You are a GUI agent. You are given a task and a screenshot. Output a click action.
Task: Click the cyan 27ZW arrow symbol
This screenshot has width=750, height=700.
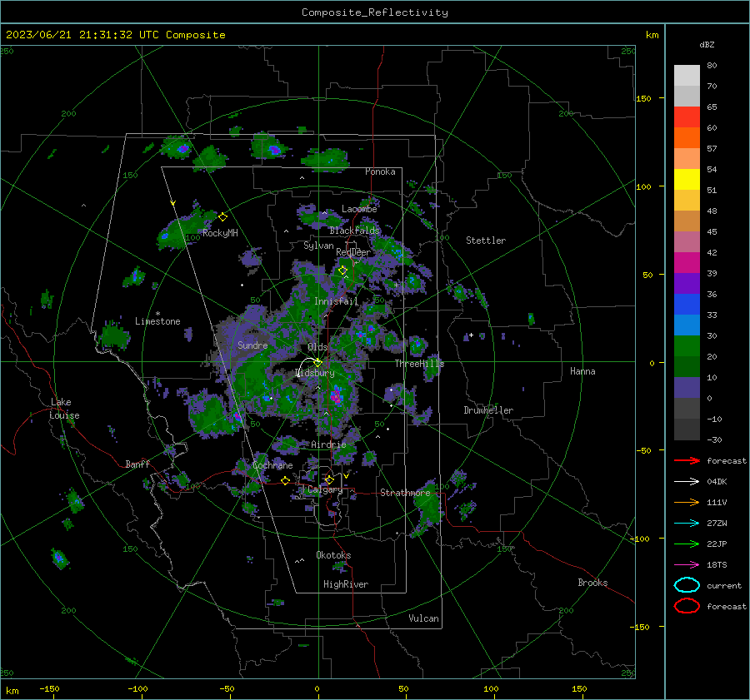[687, 524]
